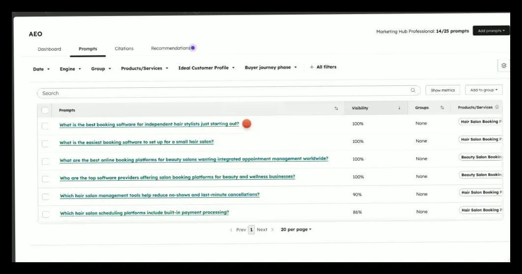The height and width of the screenshot is (274, 522).
Task: Toggle select-all prompts checkbox
Action: click(45, 110)
